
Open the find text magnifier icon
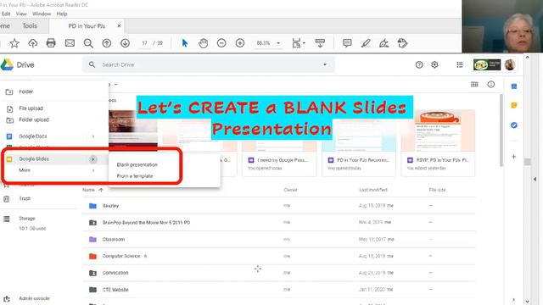click(88, 43)
